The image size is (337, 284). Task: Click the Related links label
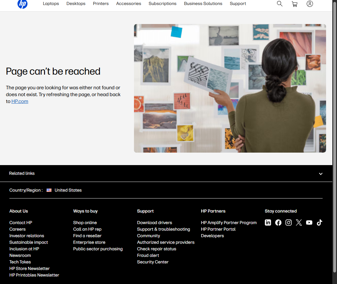point(22,173)
